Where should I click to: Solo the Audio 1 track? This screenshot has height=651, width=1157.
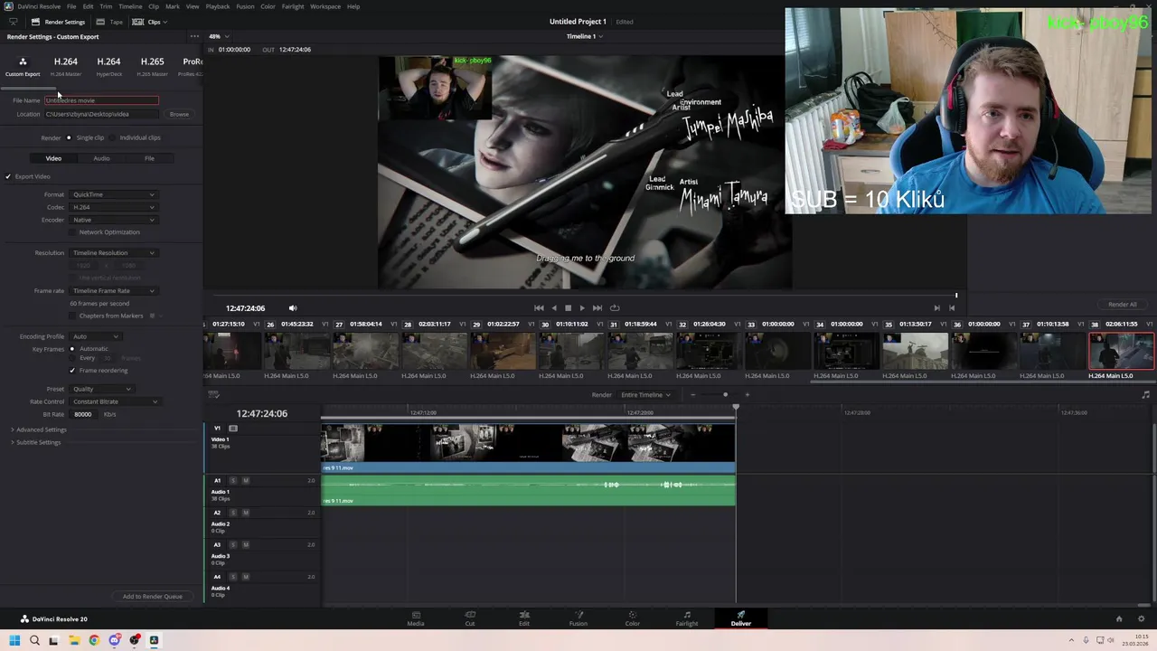[x=232, y=480]
